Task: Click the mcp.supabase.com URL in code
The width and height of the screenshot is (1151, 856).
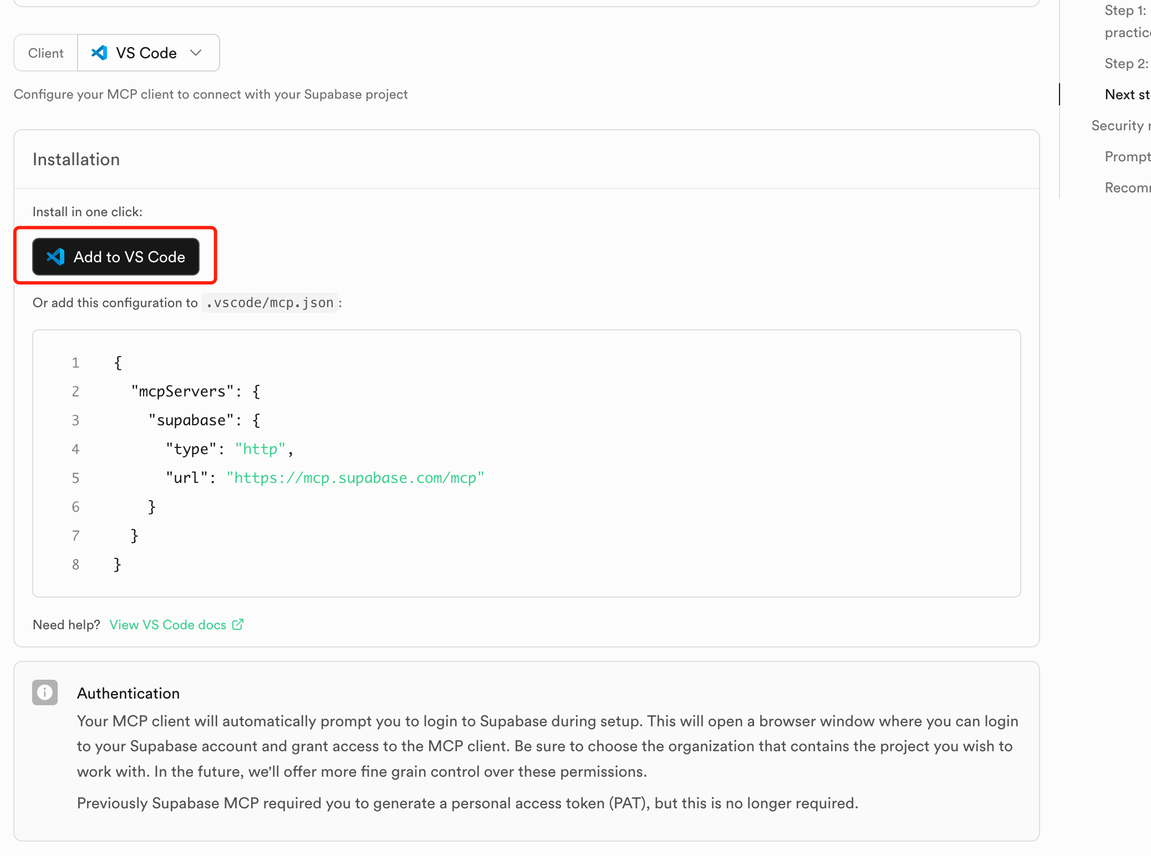Action: (x=355, y=478)
